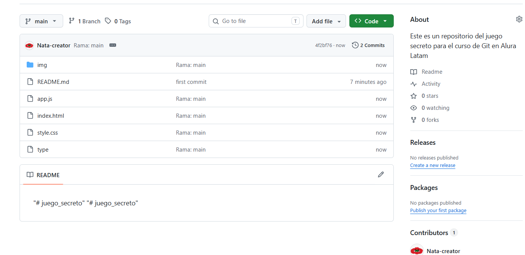525x255 pixels.
Task: Open the Packages heading link
Action: 424,188
